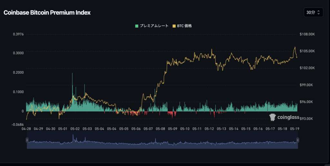Toggle the プレミアムレート legend series

pos(152,26)
